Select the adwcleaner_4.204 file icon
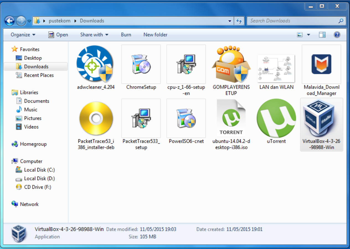This screenshot has width=350, height=249. click(x=96, y=64)
